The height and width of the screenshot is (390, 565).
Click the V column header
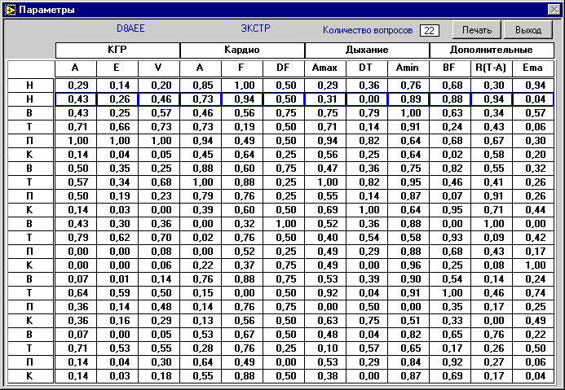[158, 68]
